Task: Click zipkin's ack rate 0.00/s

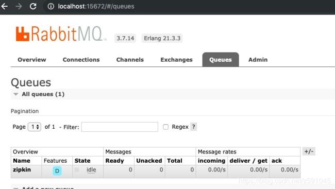Action: tap(290, 170)
